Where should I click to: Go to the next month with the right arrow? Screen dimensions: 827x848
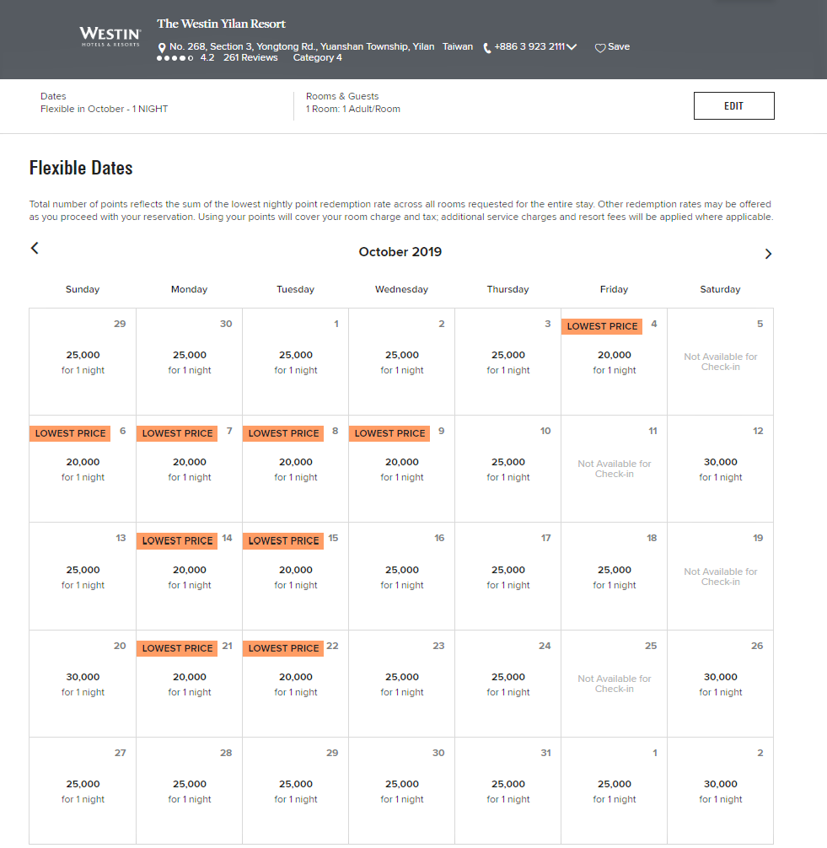pos(768,254)
